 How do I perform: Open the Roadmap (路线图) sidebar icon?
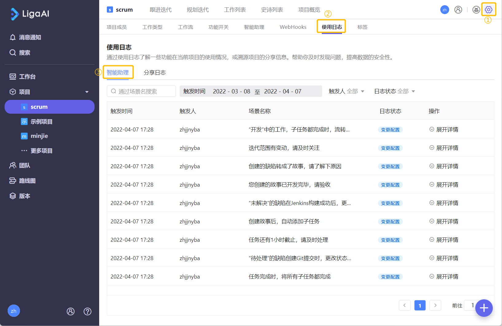pyautogui.click(x=13, y=181)
